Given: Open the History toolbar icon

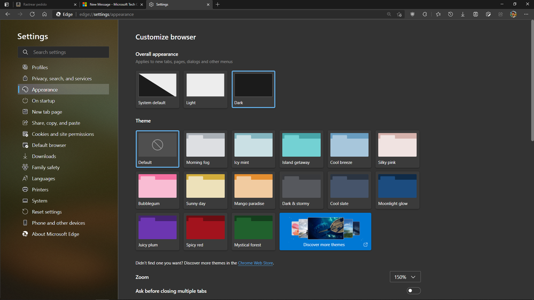Looking at the screenshot, I should click(450, 14).
